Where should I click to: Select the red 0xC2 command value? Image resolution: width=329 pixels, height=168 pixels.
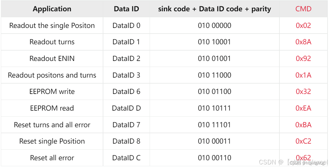(x=303, y=141)
